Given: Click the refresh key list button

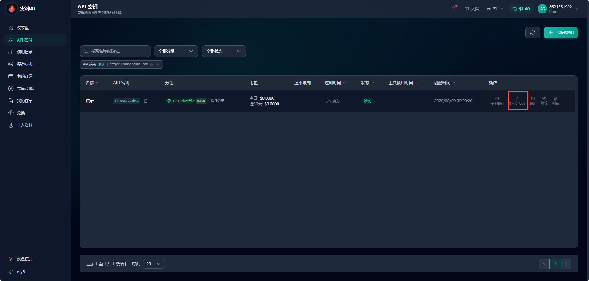Looking at the screenshot, I should [533, 33].
